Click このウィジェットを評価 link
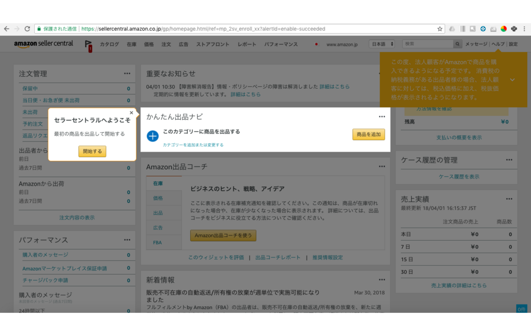 coord(216,257)
